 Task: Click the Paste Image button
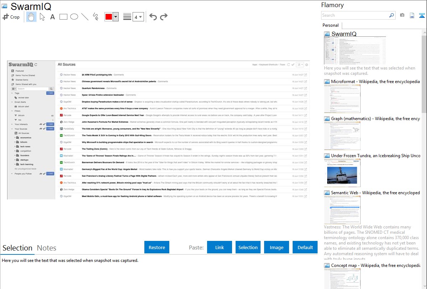[276, 247]
